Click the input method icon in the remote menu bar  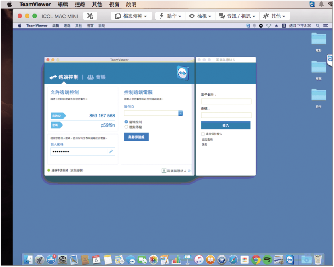(284, 26)
